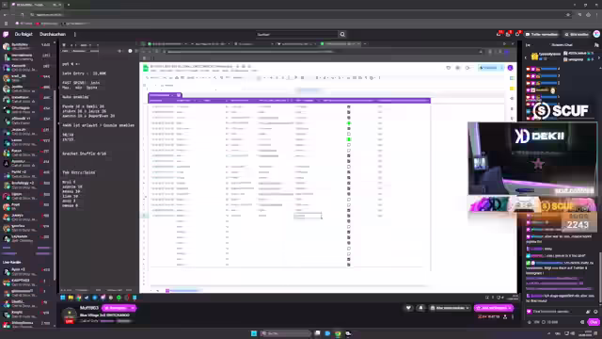This screenshot has width=602, height=339.
Task: Click the purple follow button next to Muffi963
Action: (x=119, y=308)
